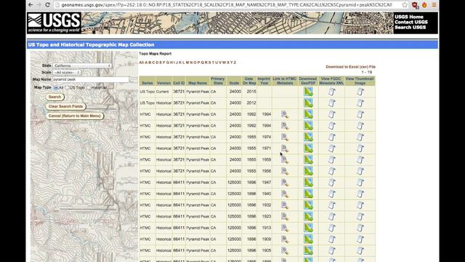465x262 pixels.
Task: Sort table by Map Name column header
Action: point(198,83)
